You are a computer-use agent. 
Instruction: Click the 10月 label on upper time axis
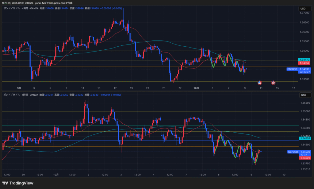click(196, 88)
